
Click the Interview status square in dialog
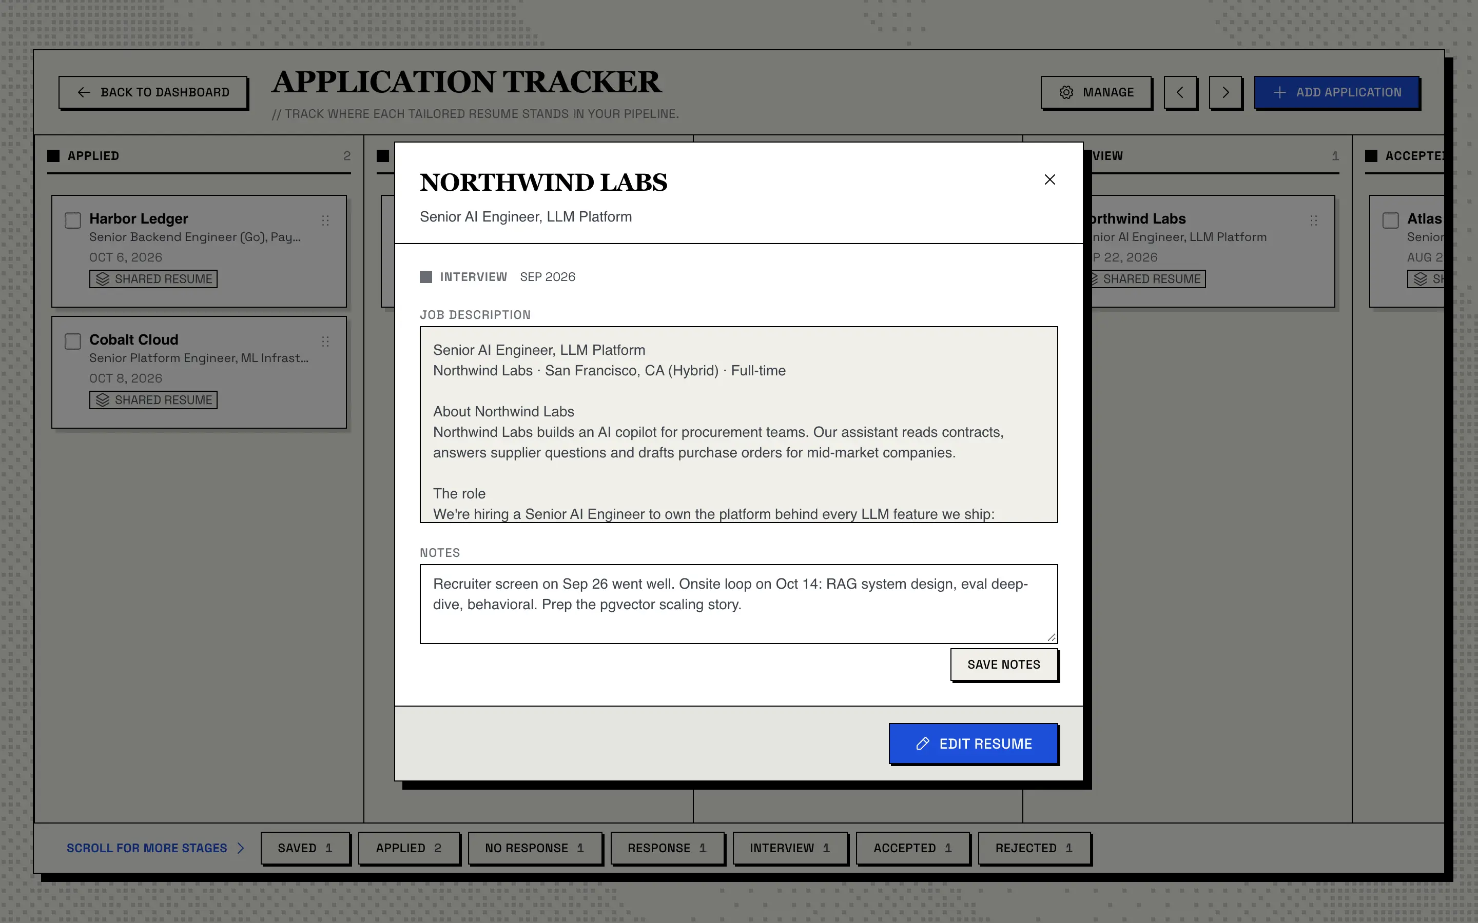point(425,277)
